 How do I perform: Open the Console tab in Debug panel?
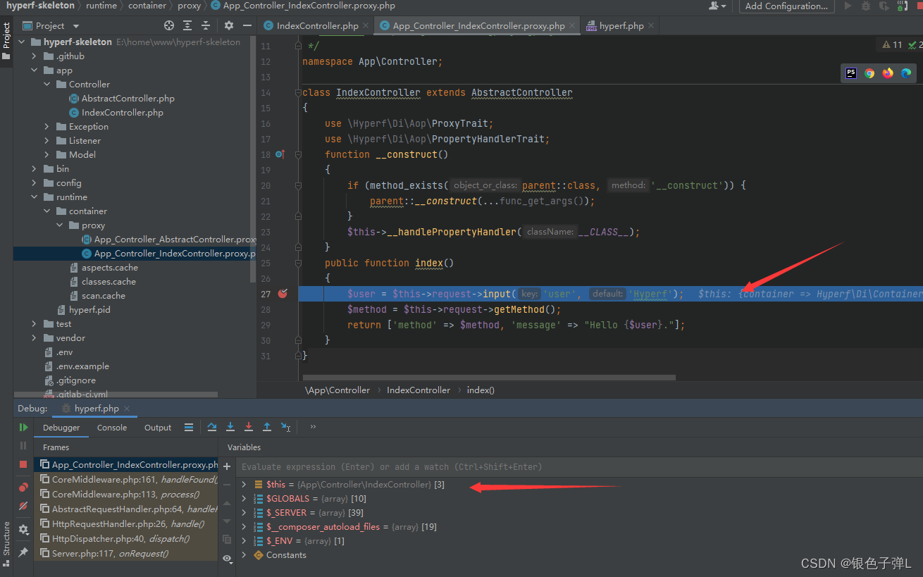pyautogui.click(x=112, y=427)
